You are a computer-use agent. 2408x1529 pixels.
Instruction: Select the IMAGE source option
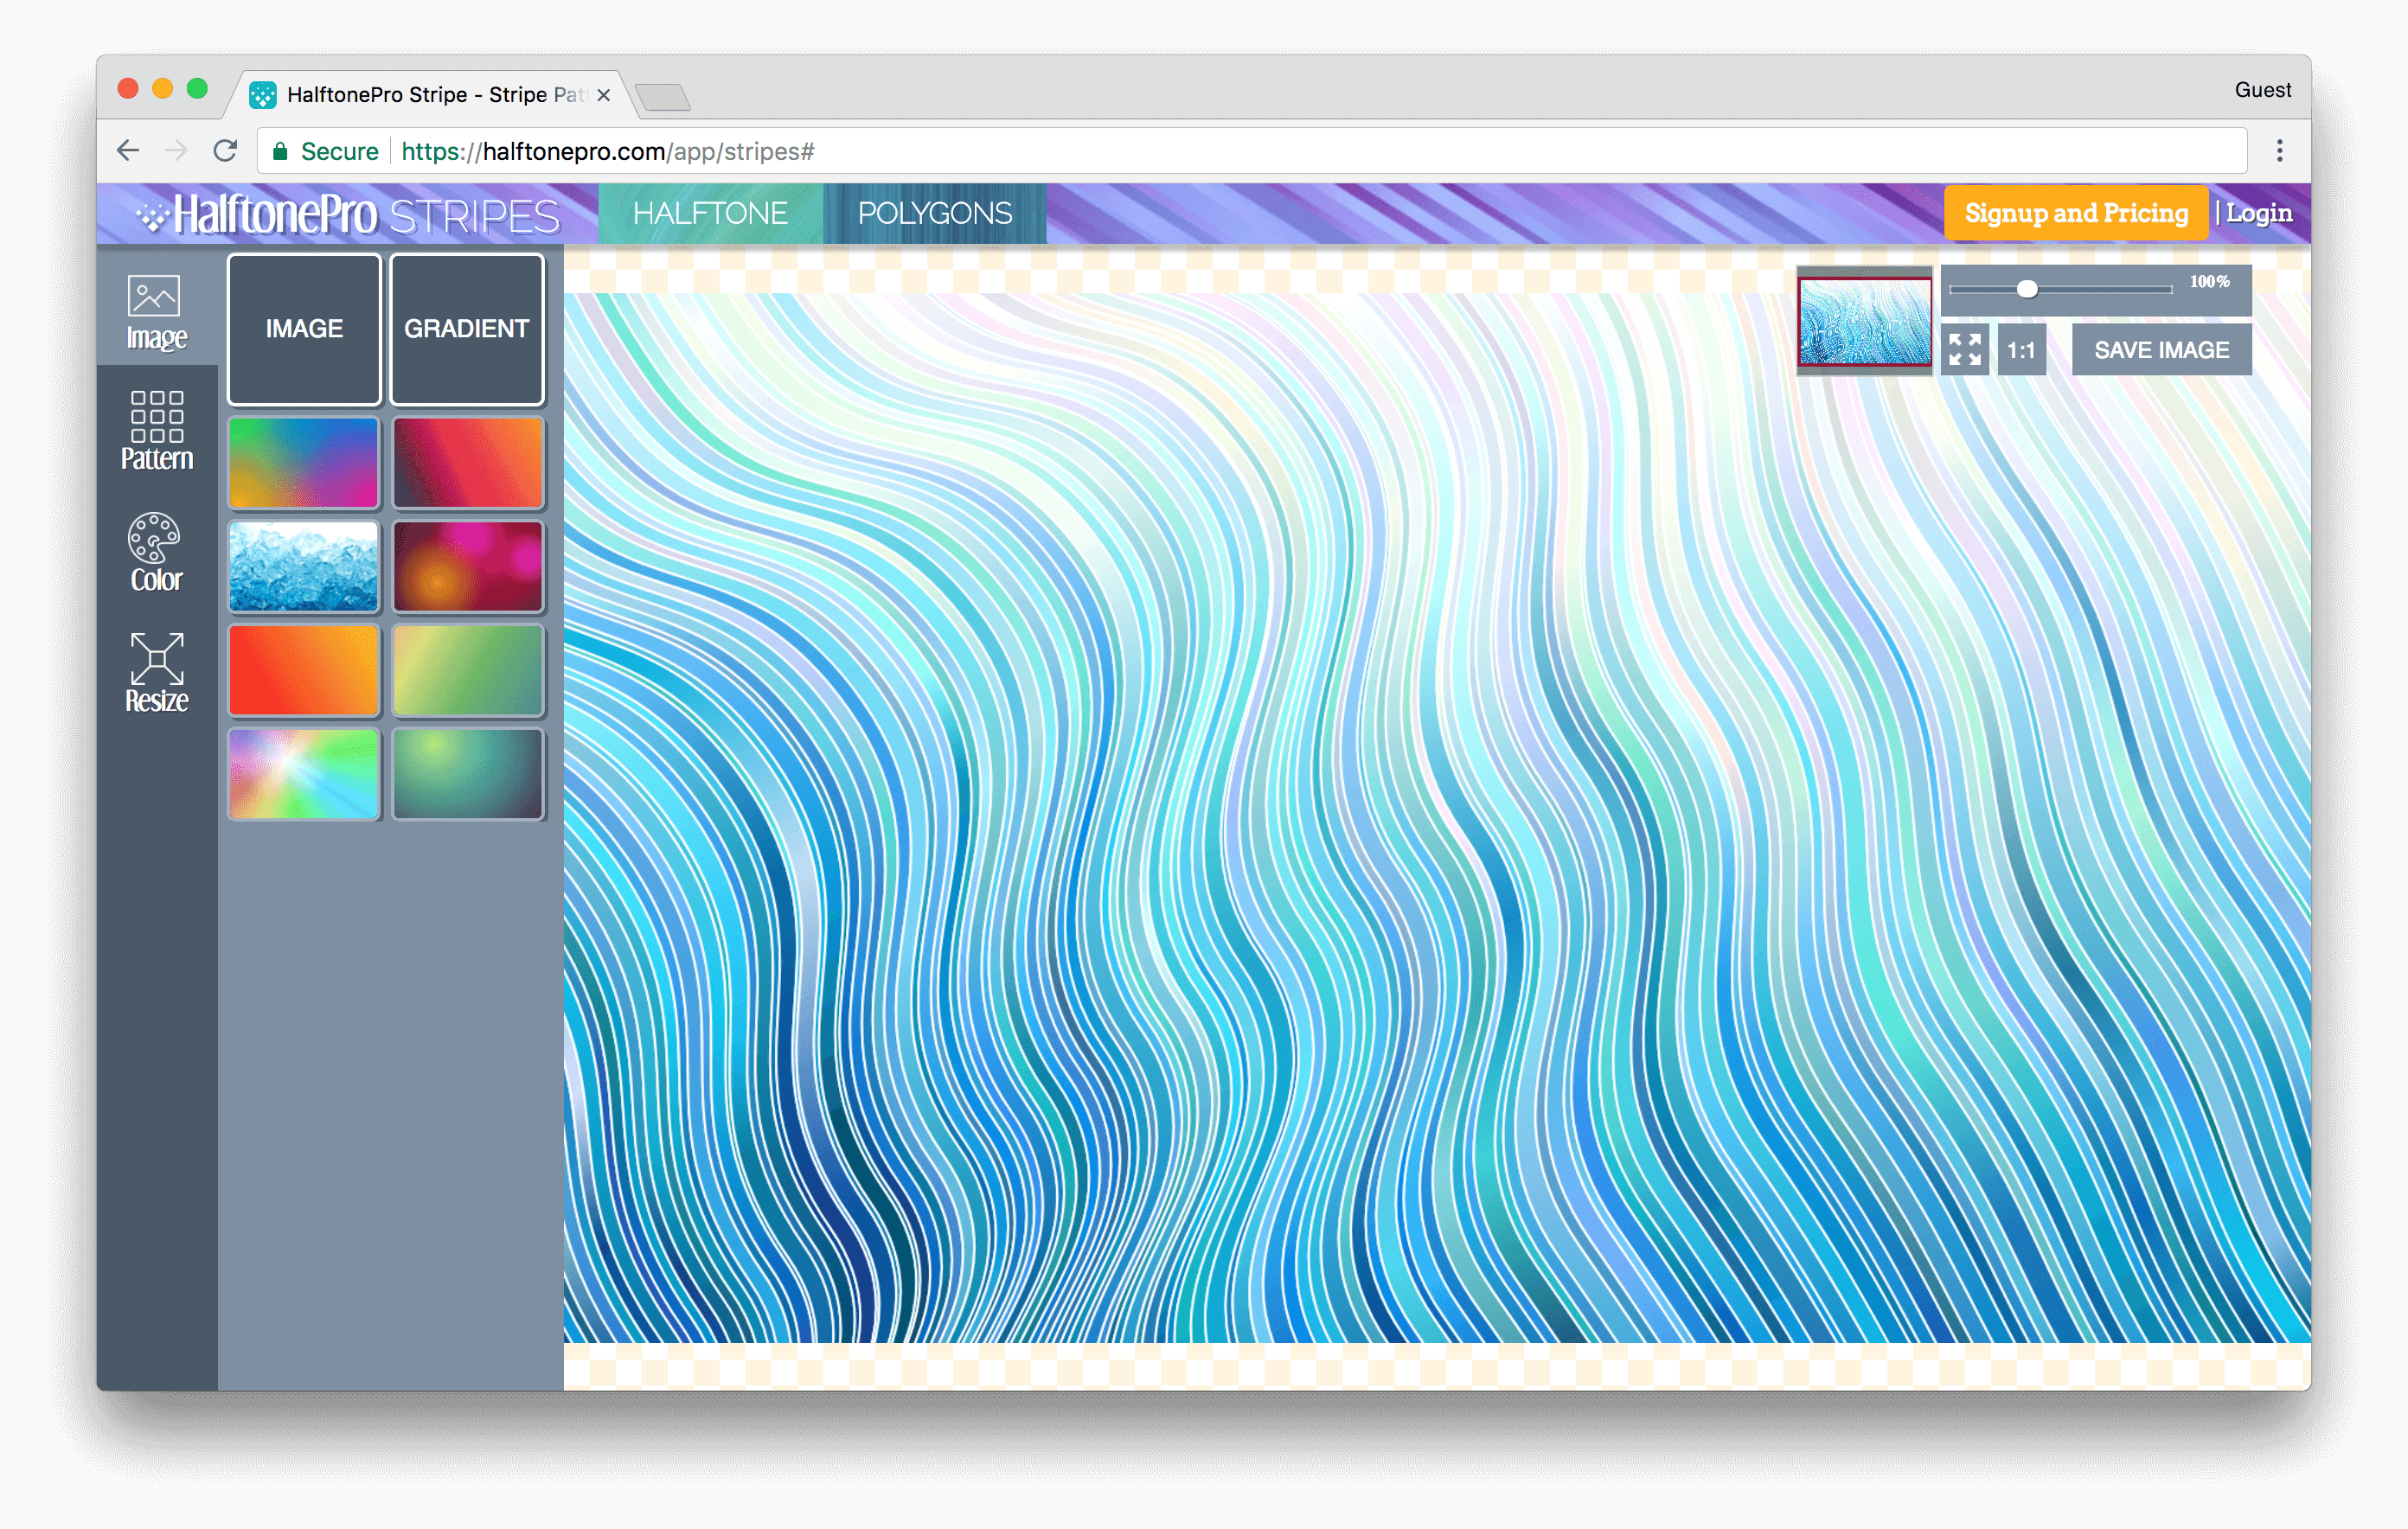coord(304,329)
